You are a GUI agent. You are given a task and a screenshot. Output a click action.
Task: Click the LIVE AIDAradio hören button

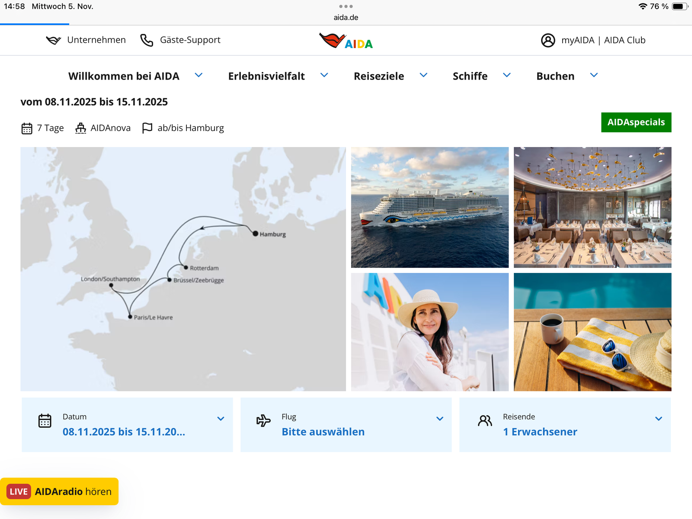coord(59,491)
